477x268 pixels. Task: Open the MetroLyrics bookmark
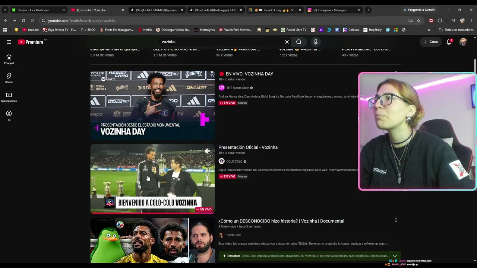click(204, 30)
